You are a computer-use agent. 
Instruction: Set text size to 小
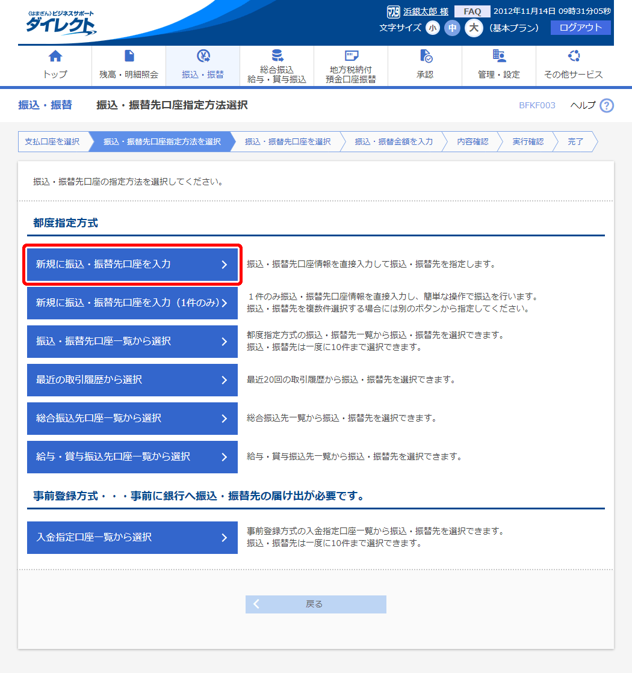[x=433, y=28]
